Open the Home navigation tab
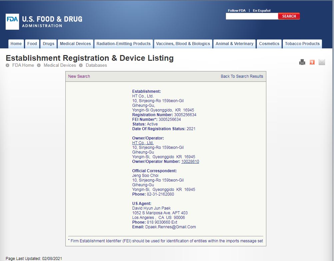Viewport: 334px width, 261px height. pos(16,44)
